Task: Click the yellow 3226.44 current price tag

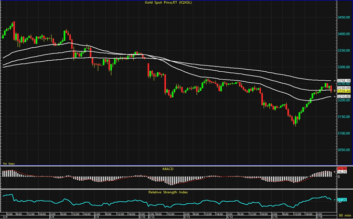Action: [343, 91]
